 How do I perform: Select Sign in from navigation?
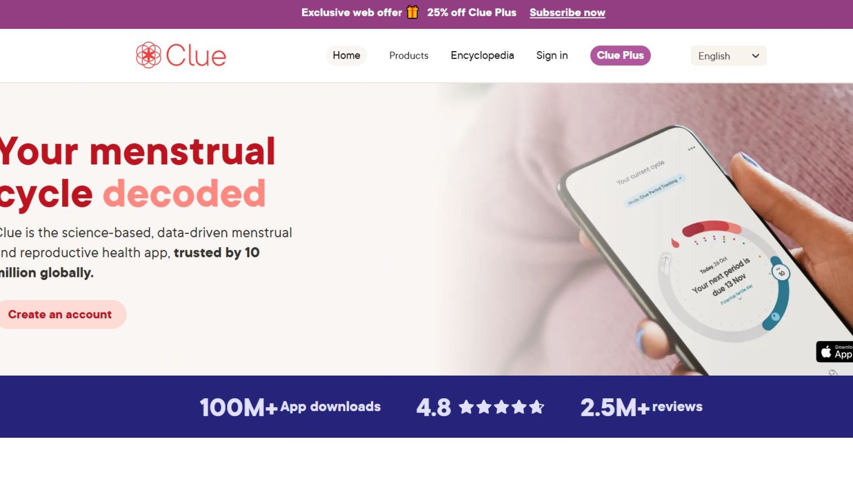tap(552, 56)
